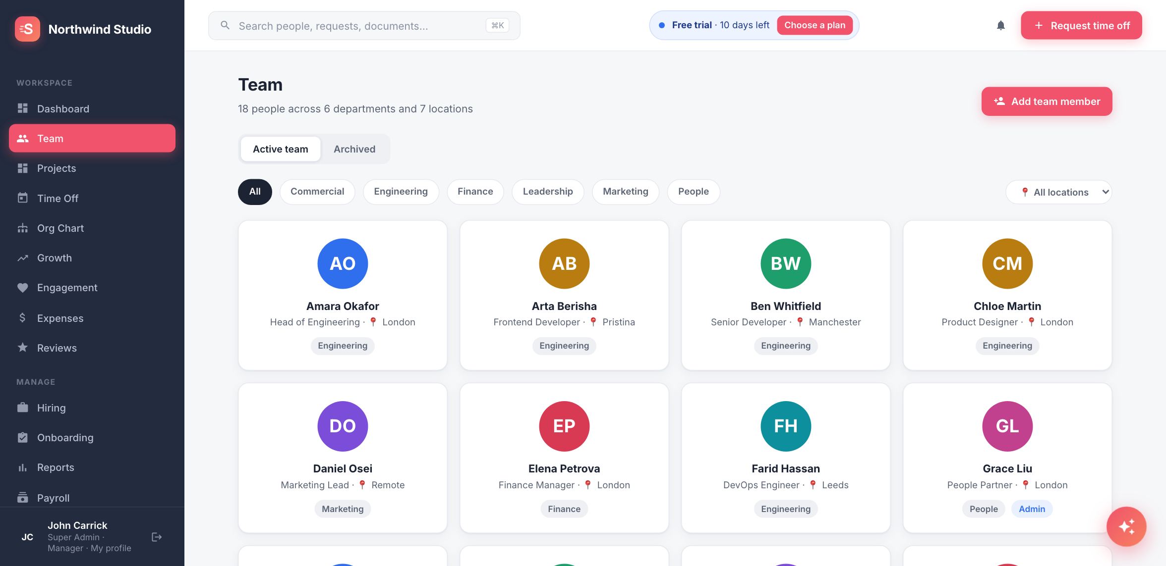Click the Hiring briefcase icon
Viewport: 1166px width, 566px height.
point(23,408)
